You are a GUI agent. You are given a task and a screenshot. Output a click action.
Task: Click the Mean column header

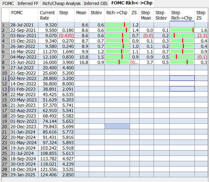pyautogui.click(x=82, y=15)
